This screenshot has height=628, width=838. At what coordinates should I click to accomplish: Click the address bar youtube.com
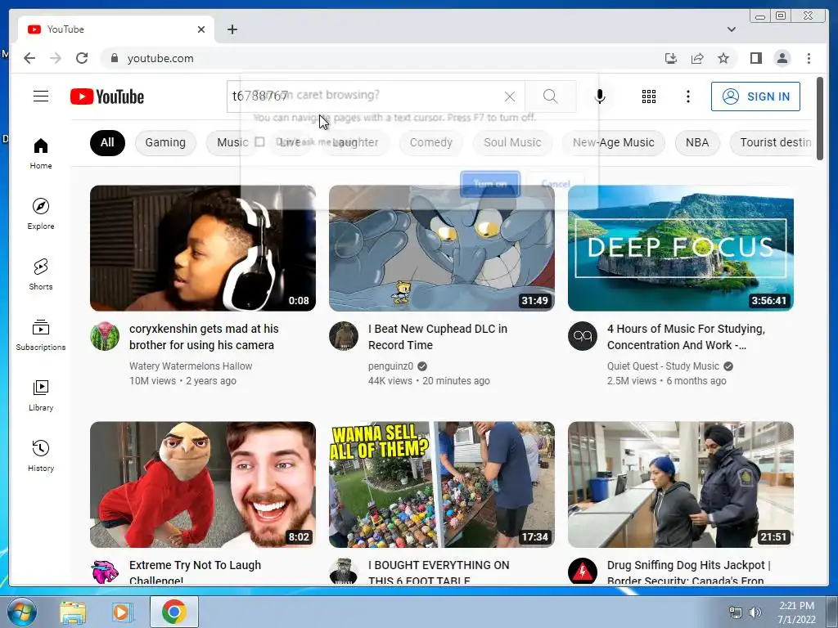160,58
